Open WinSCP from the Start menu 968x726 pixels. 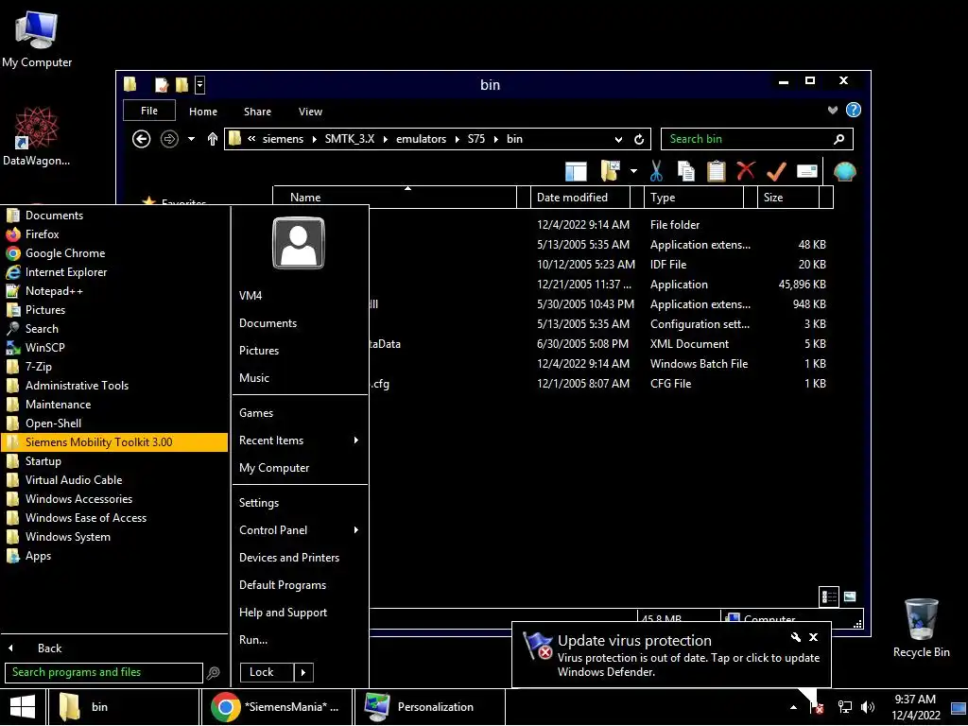pyautogui.click(x=114, y=348)
